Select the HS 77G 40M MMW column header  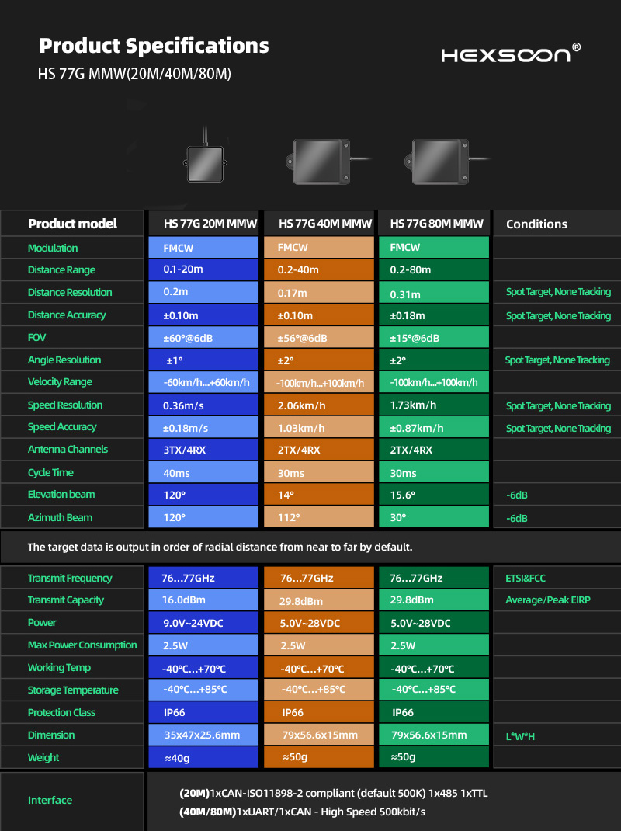318,224
